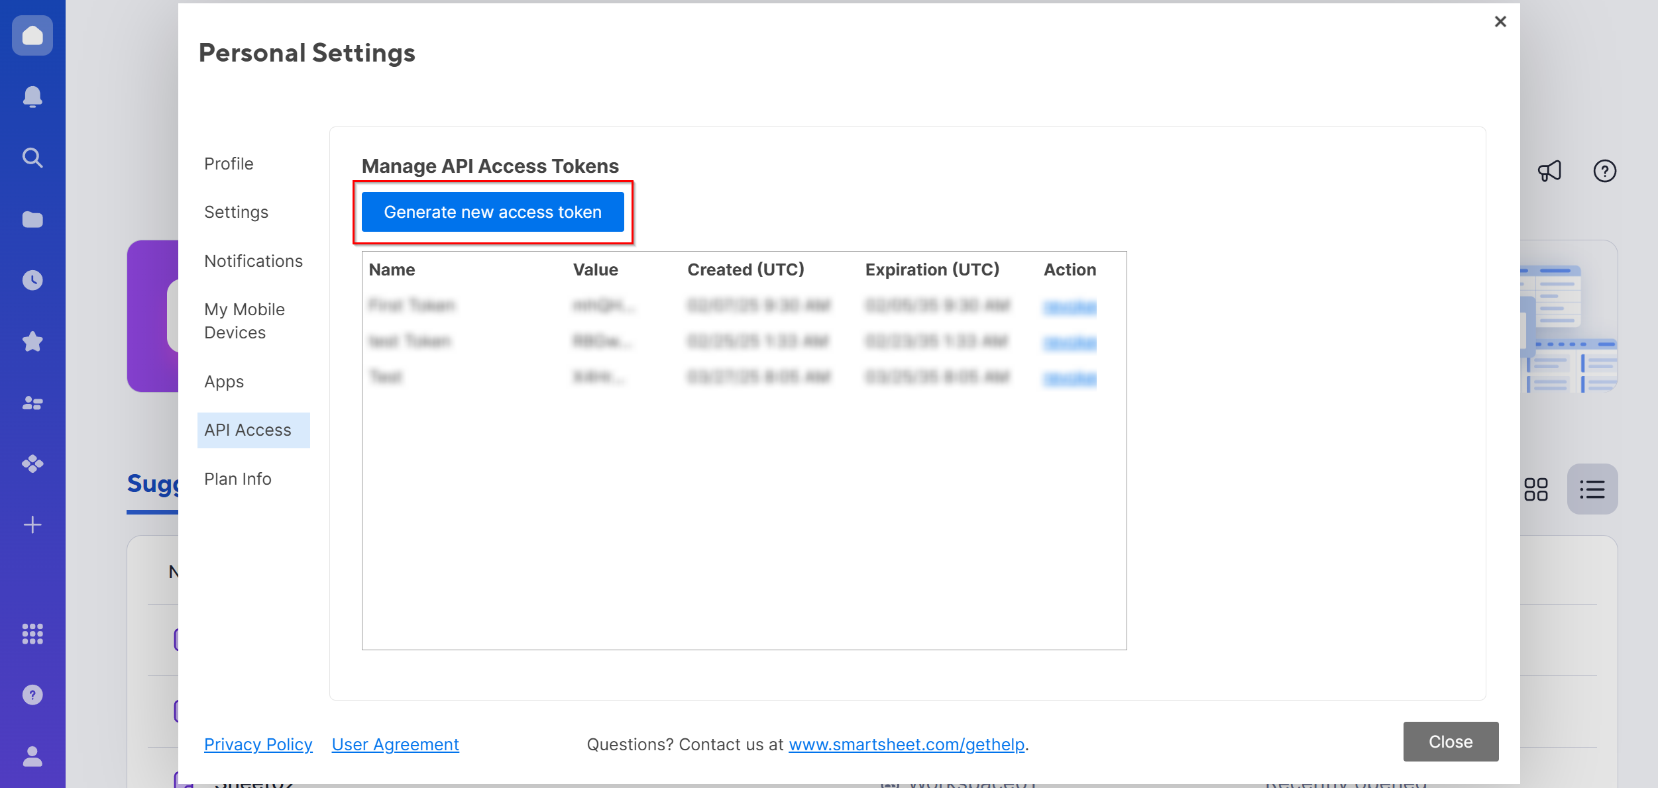Switch to card grid view
The width and height of the screenshot is (1658, 788).
(1536, 489)
